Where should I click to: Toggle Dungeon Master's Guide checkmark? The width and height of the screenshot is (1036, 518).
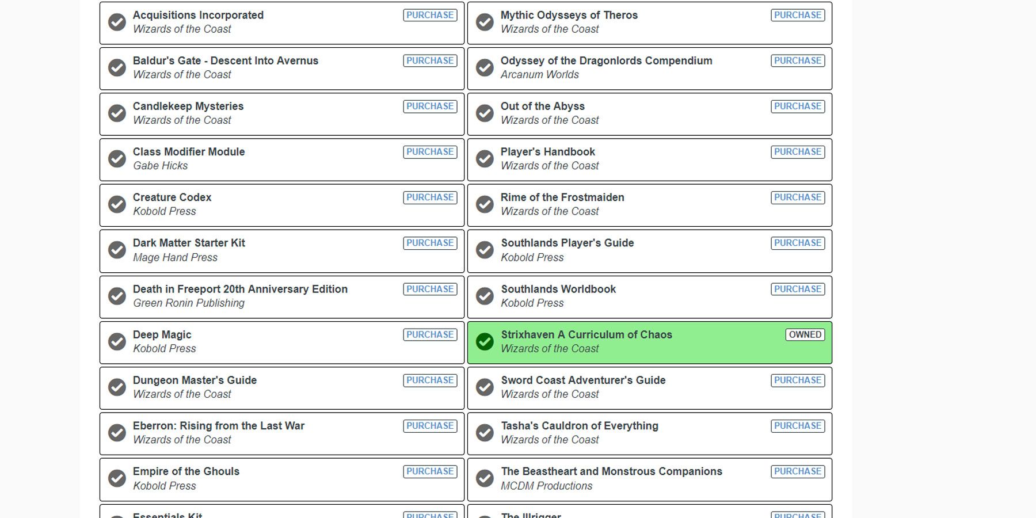(117, 387)
